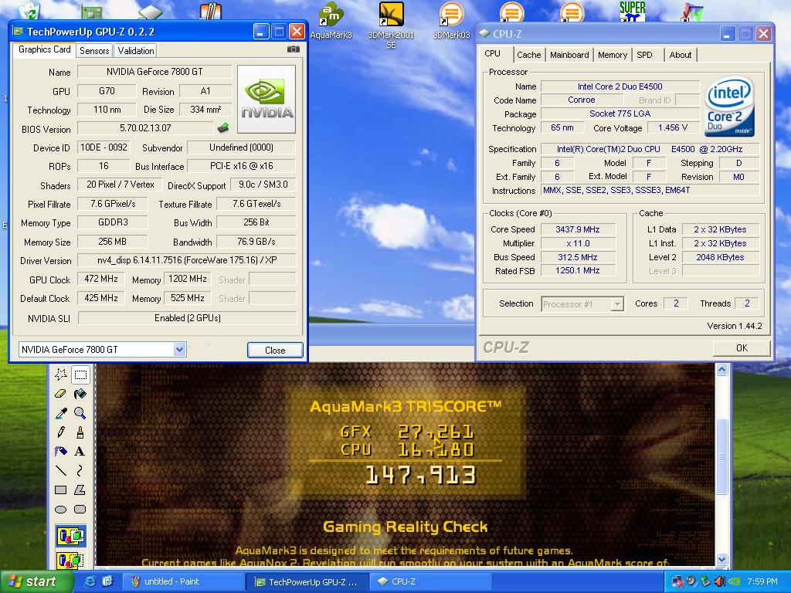Open the Processor #1 selection dropdown
The image size is (791, 593).
(x=617, y=304)
